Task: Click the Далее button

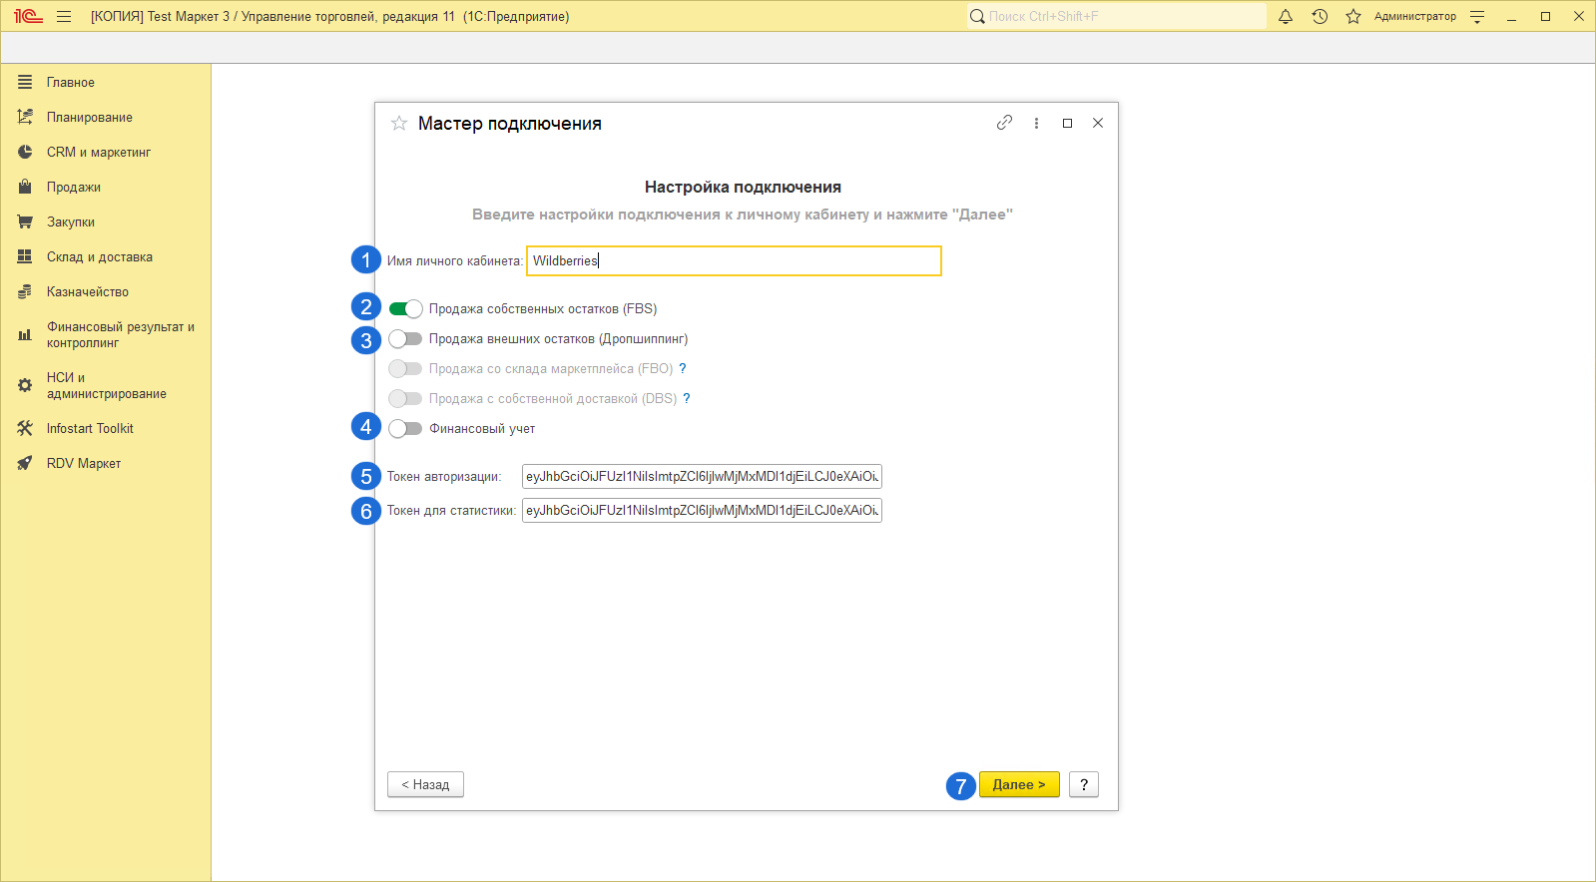Action: click(x=1018, y=784)
